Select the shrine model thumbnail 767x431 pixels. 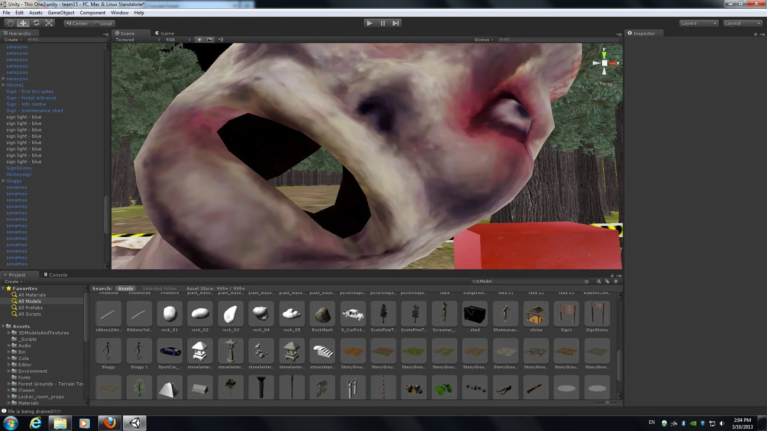[536, 314]
